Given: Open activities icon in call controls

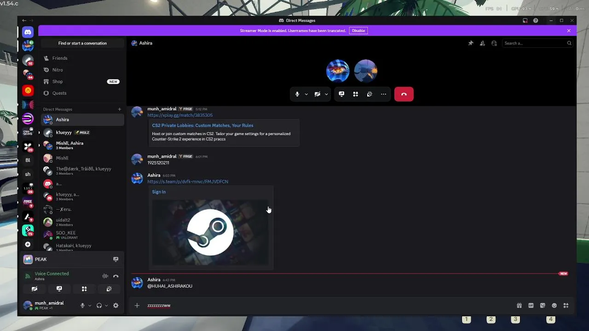Looking at the screenshot, I should [x=355, y=94].
